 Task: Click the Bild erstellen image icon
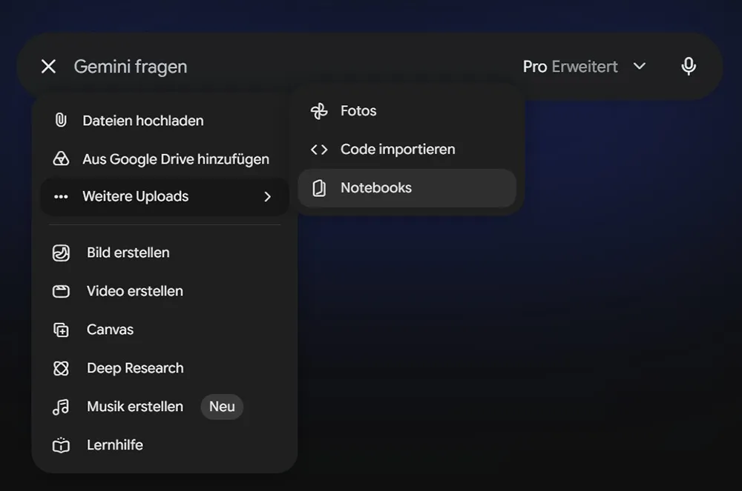coord(61,253)
